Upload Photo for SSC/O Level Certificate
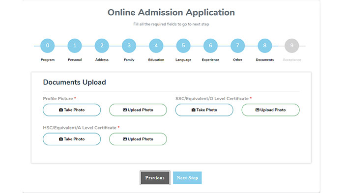Image resolution: width=344 pixels, height=193 pixels. click(270, 110)
